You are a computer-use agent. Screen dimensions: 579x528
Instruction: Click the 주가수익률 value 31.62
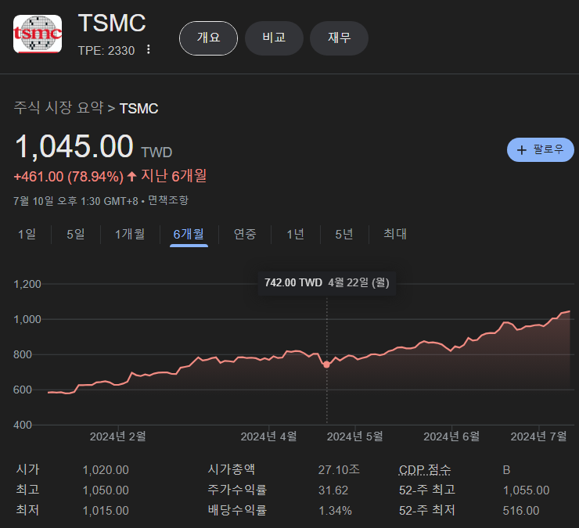[333, 490]
